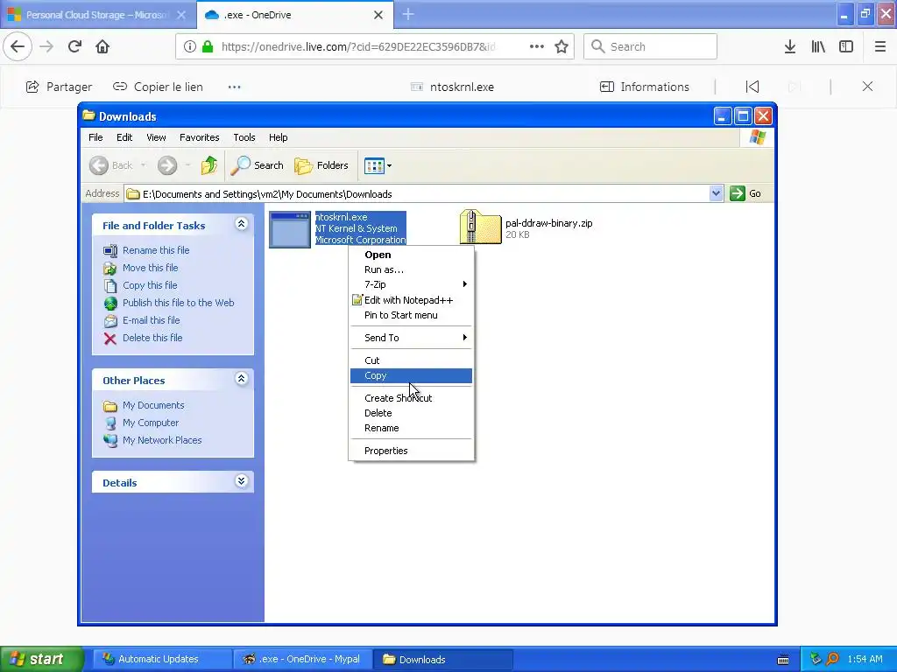
Task: Collapse the Other Places panel
Action: point(242,379)
